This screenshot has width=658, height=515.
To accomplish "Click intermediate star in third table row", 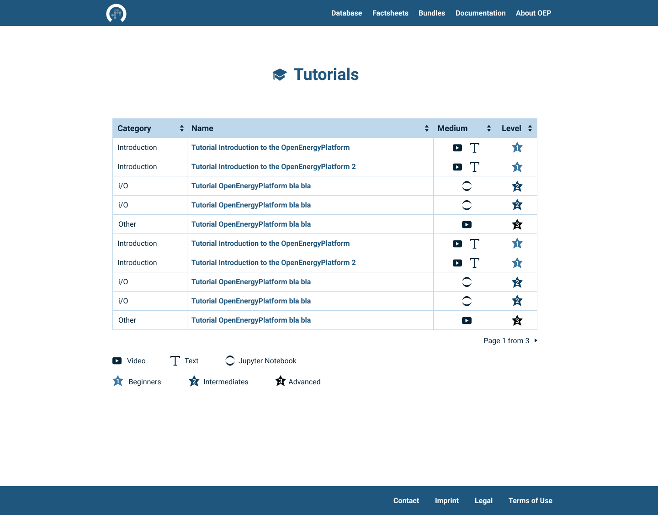I will coord(517,186).
